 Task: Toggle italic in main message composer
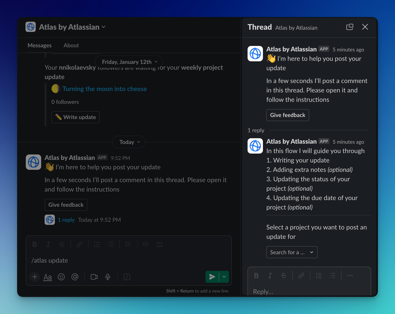[48, 244]
